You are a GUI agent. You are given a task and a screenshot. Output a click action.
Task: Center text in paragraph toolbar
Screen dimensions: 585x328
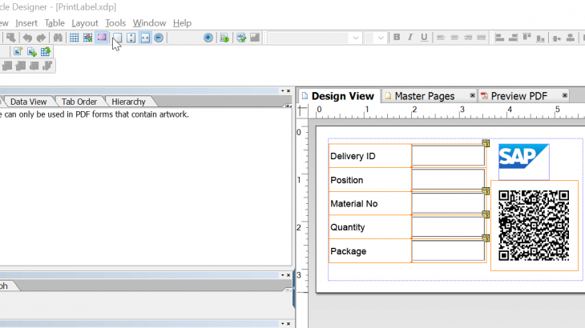coord(454,38)
